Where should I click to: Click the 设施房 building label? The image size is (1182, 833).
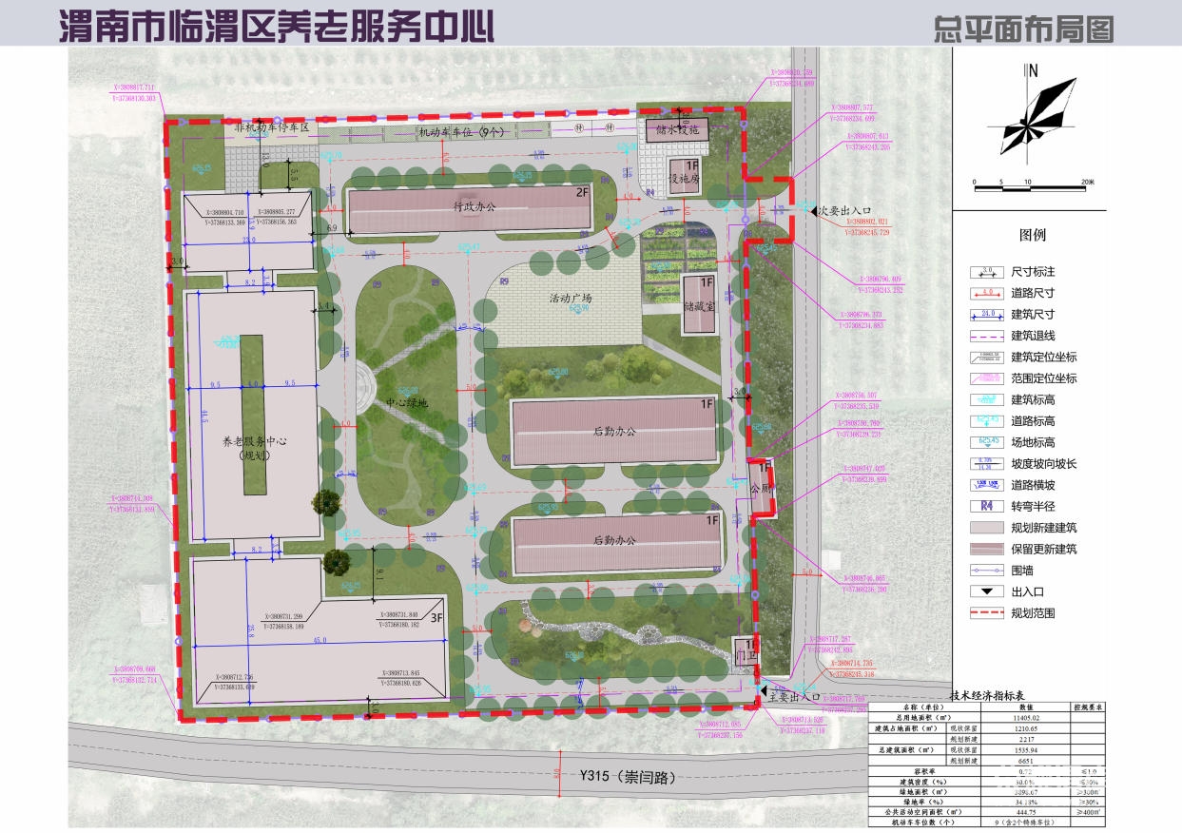[x=684, y=178]
